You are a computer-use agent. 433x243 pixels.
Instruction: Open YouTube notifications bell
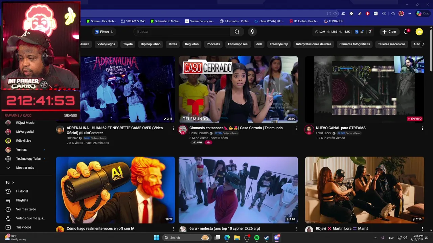pyautogui.click(x=406, y=32)
